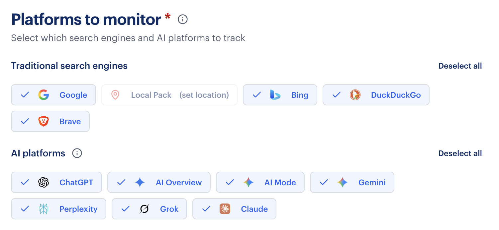Click the Bing icon
Image resolution: width=499 pixels, height=230 pixels.
point(275,95)
